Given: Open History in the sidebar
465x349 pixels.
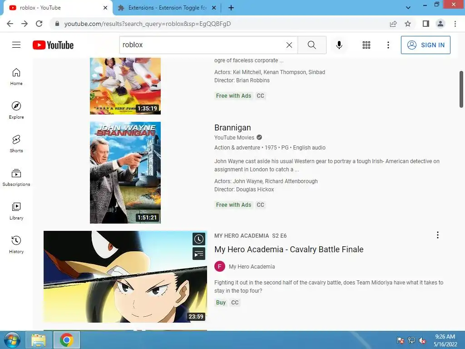Looking at the screenshot, I should pyautogui.click(x=16, y=244).
